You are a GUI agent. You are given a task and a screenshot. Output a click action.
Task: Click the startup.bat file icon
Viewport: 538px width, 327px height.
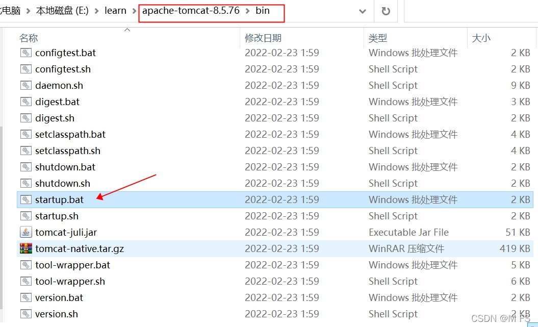pos(25,199)
